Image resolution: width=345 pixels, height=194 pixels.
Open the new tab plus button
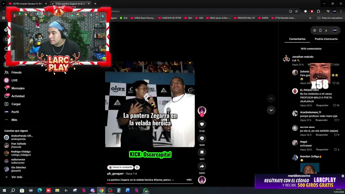(x=95, y=4)
